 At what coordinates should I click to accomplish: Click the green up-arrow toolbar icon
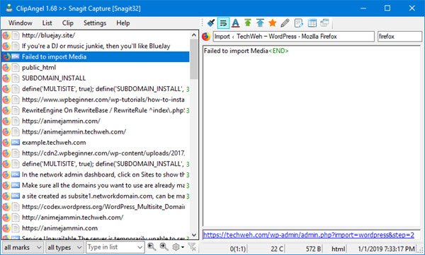(248, 23)
